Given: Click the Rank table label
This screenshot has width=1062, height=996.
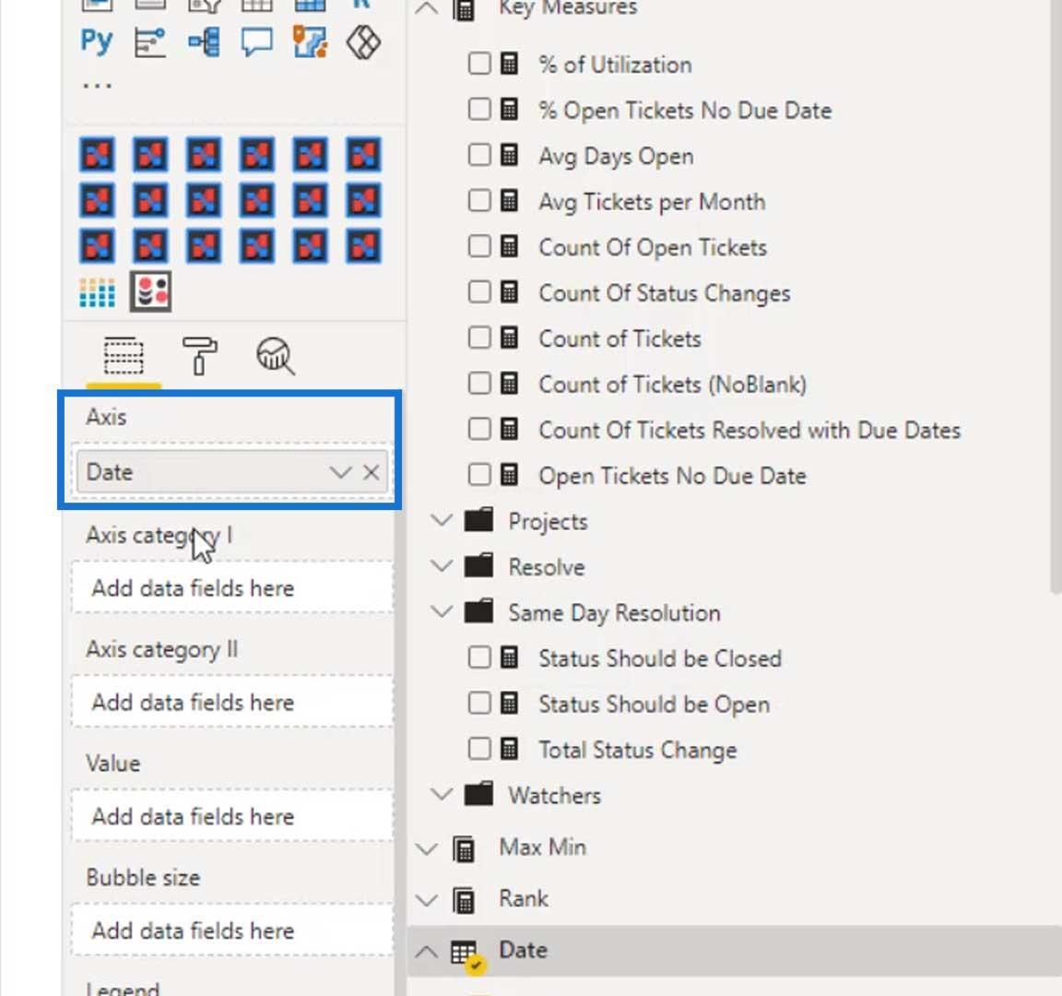Looking at the screenshot, I should click(x=524, y=898).
